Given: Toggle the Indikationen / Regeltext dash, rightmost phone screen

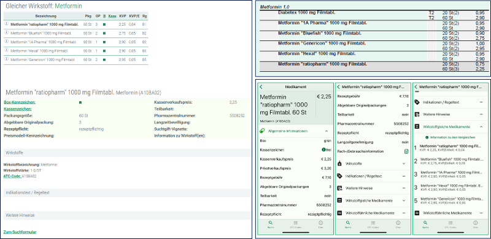Looking at the screenshot, I should pos(481,102).
